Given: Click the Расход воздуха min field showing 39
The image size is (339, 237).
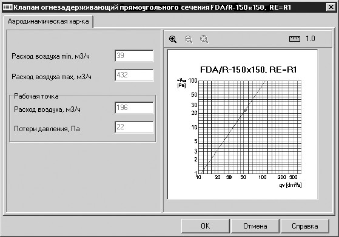Looking at the screenshot, I should [134, 56].
